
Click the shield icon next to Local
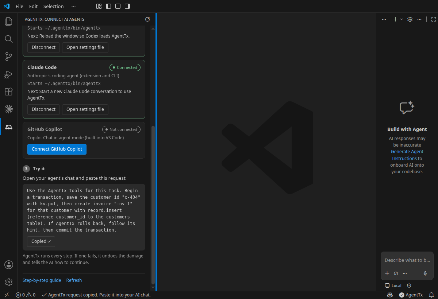tap(409, 286)
